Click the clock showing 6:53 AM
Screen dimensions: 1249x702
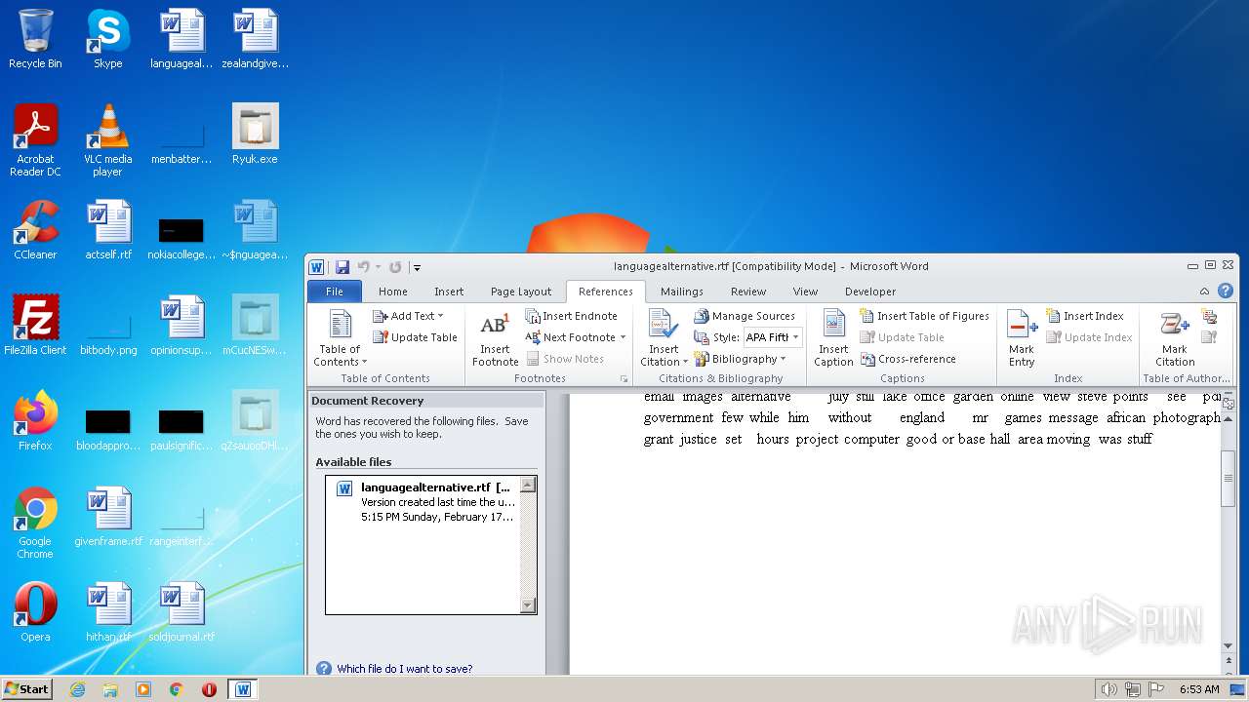tap(1198, 689)
